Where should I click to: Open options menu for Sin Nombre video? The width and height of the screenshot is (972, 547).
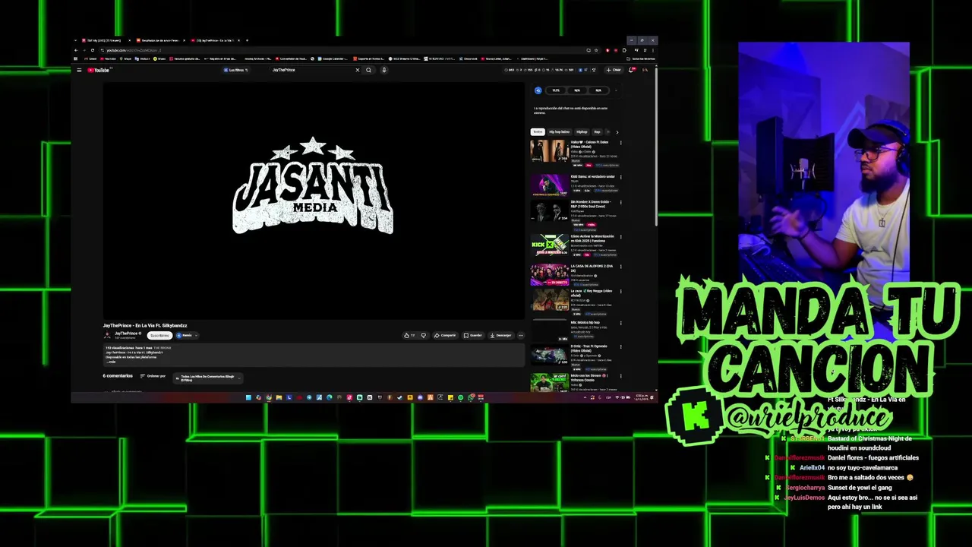point(620,203)
